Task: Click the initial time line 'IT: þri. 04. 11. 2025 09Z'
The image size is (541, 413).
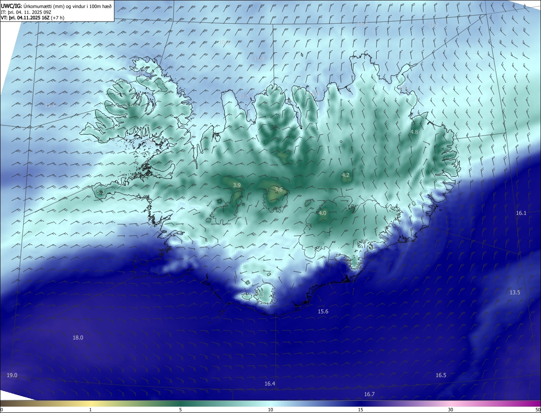Action: (26, 12)
